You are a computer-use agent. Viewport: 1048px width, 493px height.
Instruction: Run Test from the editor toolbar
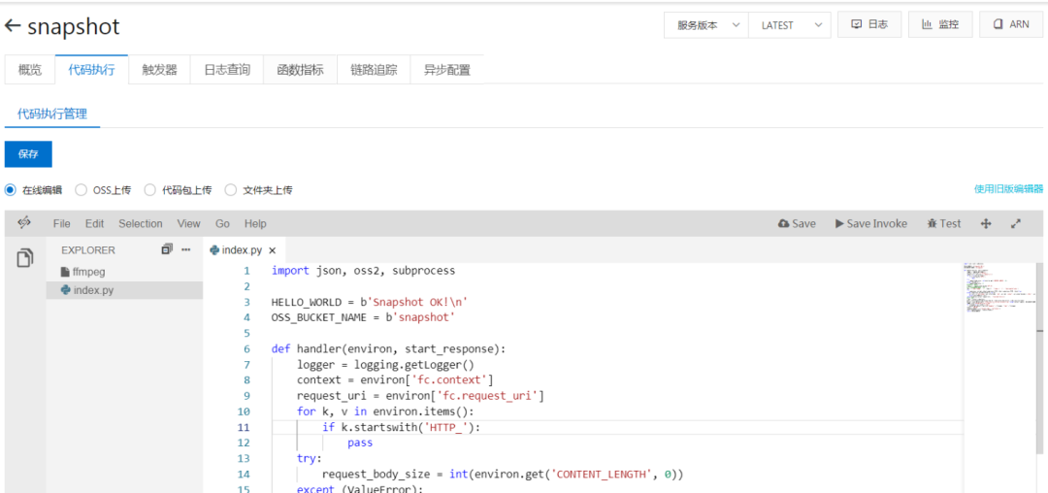(x=943, y=223)
